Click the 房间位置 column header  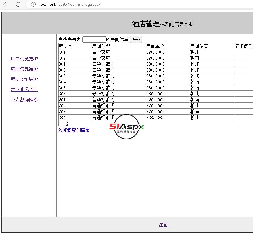[x=199, y=46]
